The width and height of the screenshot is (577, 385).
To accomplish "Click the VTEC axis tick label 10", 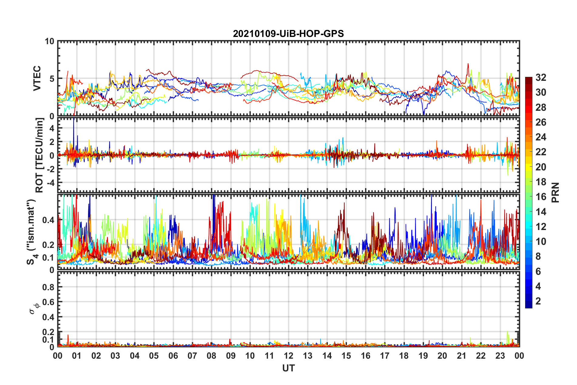I will coord(49,41).
